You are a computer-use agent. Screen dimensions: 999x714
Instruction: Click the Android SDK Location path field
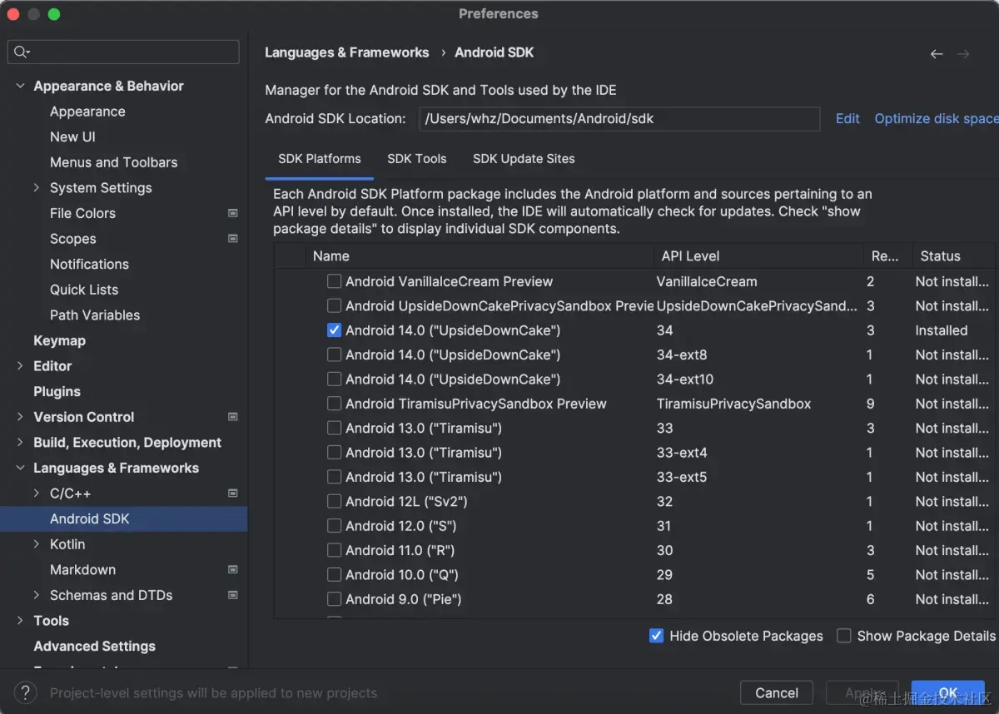tap(619, 118)
